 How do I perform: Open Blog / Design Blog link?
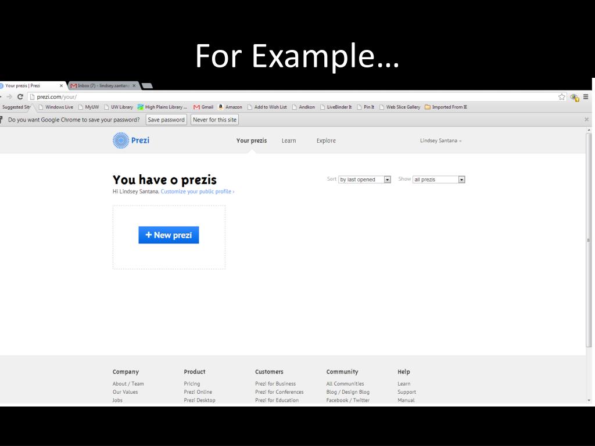348,392
